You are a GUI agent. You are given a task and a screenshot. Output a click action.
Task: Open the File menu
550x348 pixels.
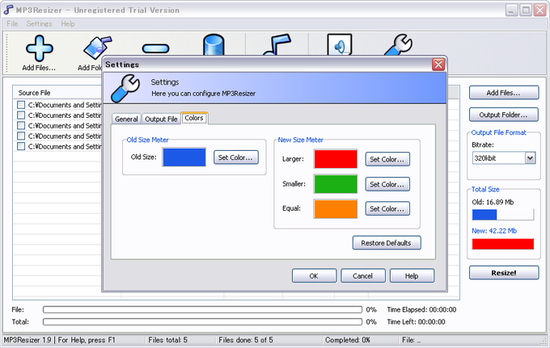coord(12,23)
